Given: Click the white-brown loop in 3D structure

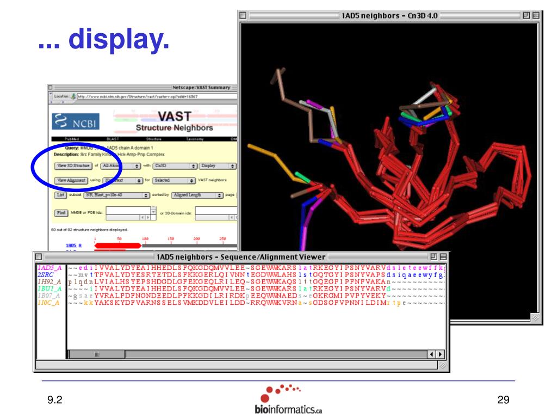Looking at the screenshot, I should [x=424, y=100].
